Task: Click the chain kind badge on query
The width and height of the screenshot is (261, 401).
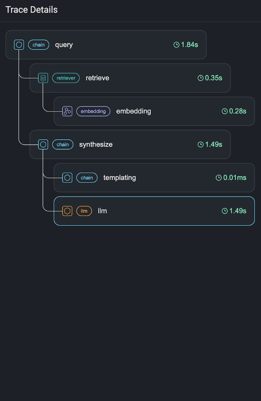Action: coord(39,45)
